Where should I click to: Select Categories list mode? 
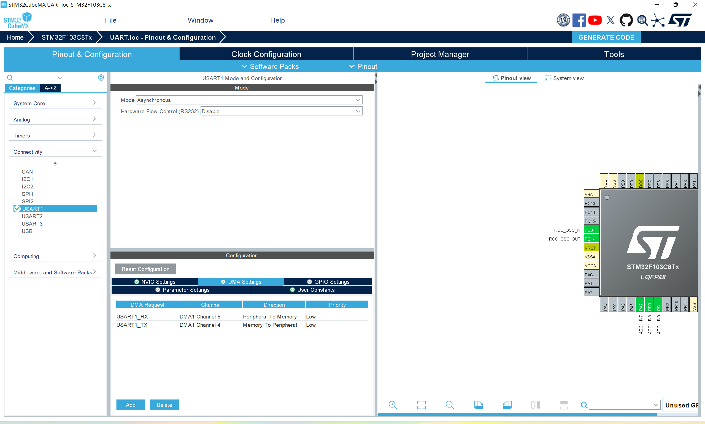[22, 88]
